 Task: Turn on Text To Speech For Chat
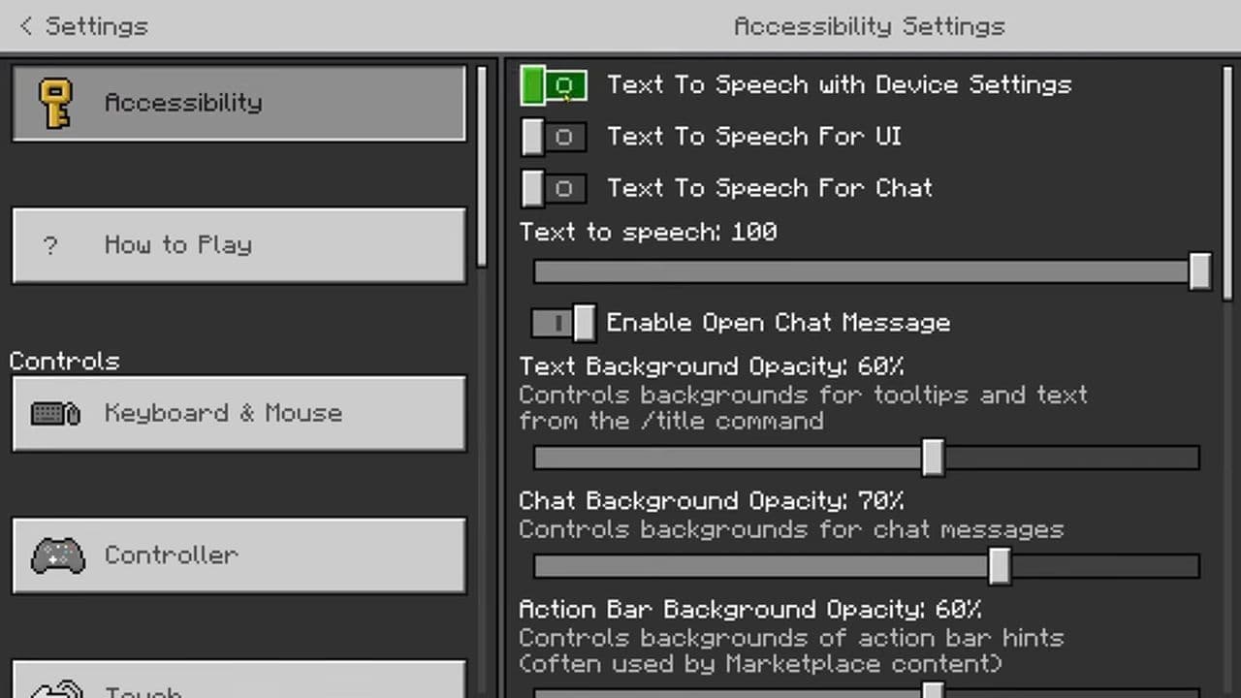(x=554, y=188)
